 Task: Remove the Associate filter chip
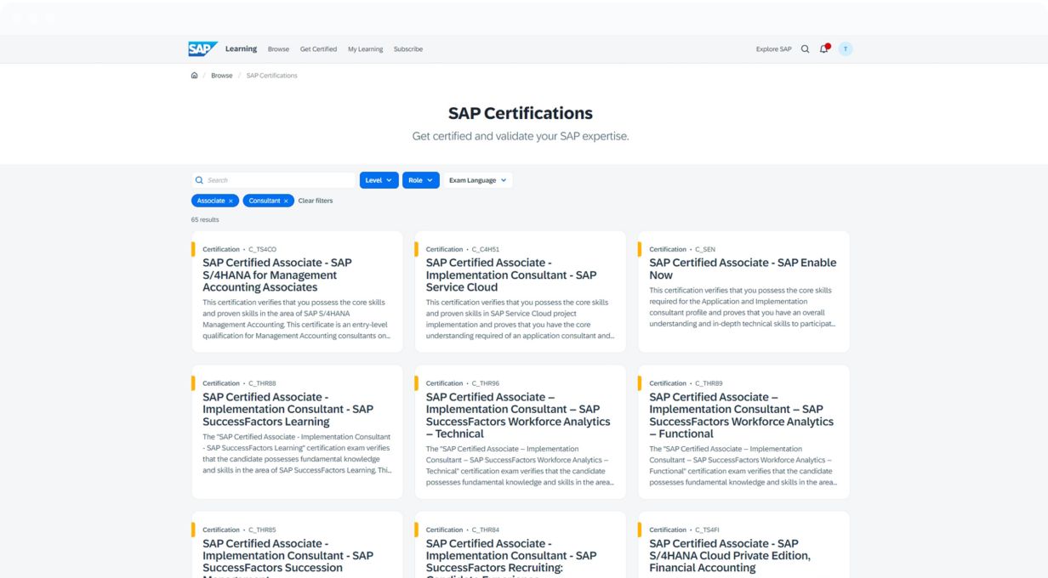(x=231, y=201)
